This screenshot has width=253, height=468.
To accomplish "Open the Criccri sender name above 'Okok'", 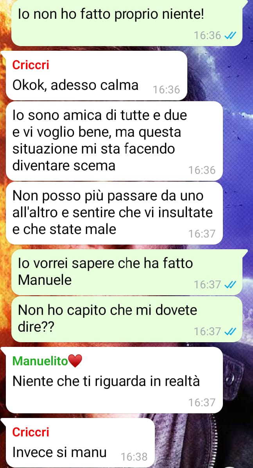I will coord(31,65).
